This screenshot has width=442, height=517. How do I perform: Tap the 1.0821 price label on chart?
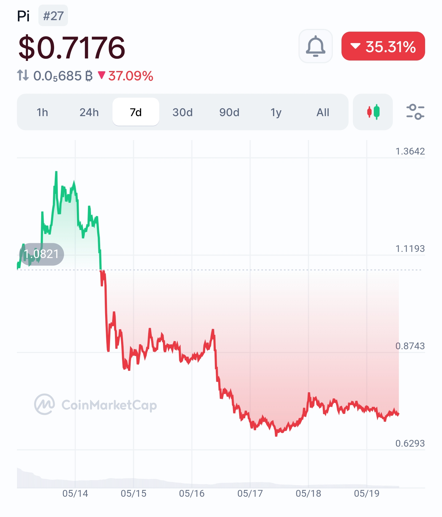(x=41, y=254)
